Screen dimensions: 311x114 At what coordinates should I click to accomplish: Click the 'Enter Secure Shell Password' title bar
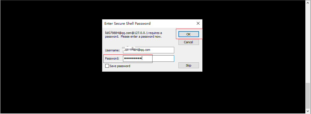click(x=127, y=23)
